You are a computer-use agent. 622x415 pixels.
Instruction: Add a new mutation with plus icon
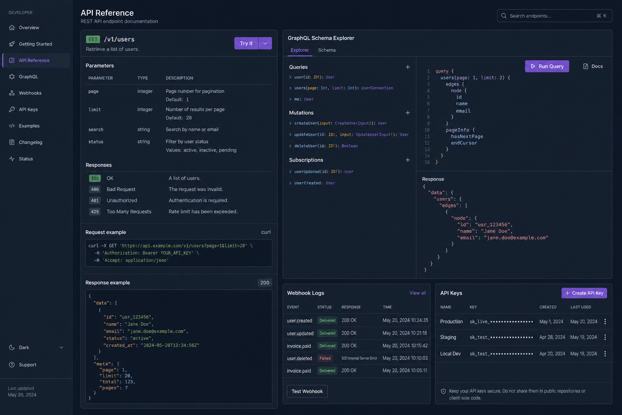pyautogui.click(x=408, y=113)
